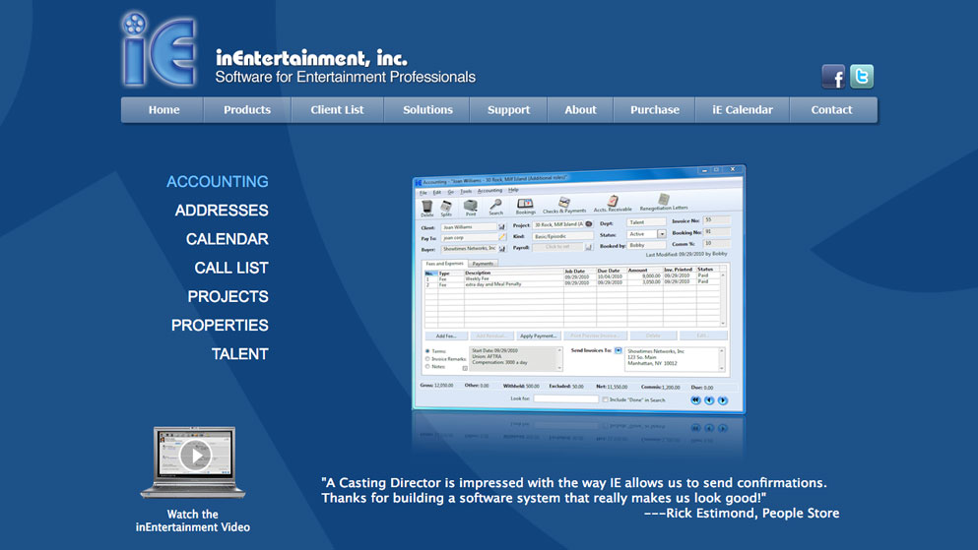Click the Splits toolbar icon

[x=446, y=208]
